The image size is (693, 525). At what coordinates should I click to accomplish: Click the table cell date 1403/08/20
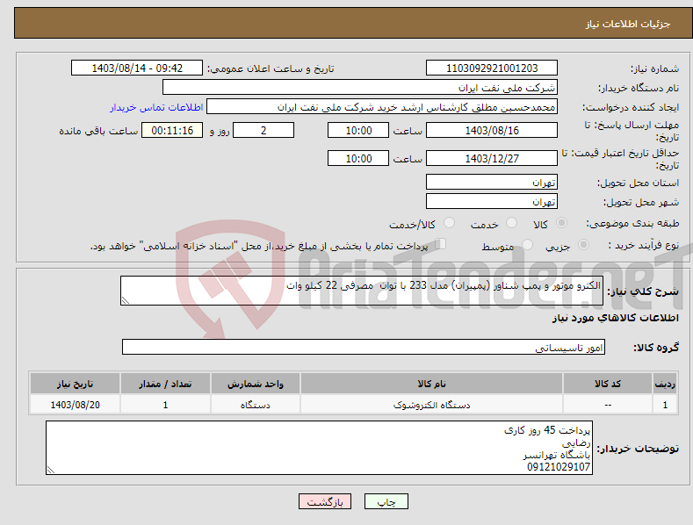coord(76,405)
